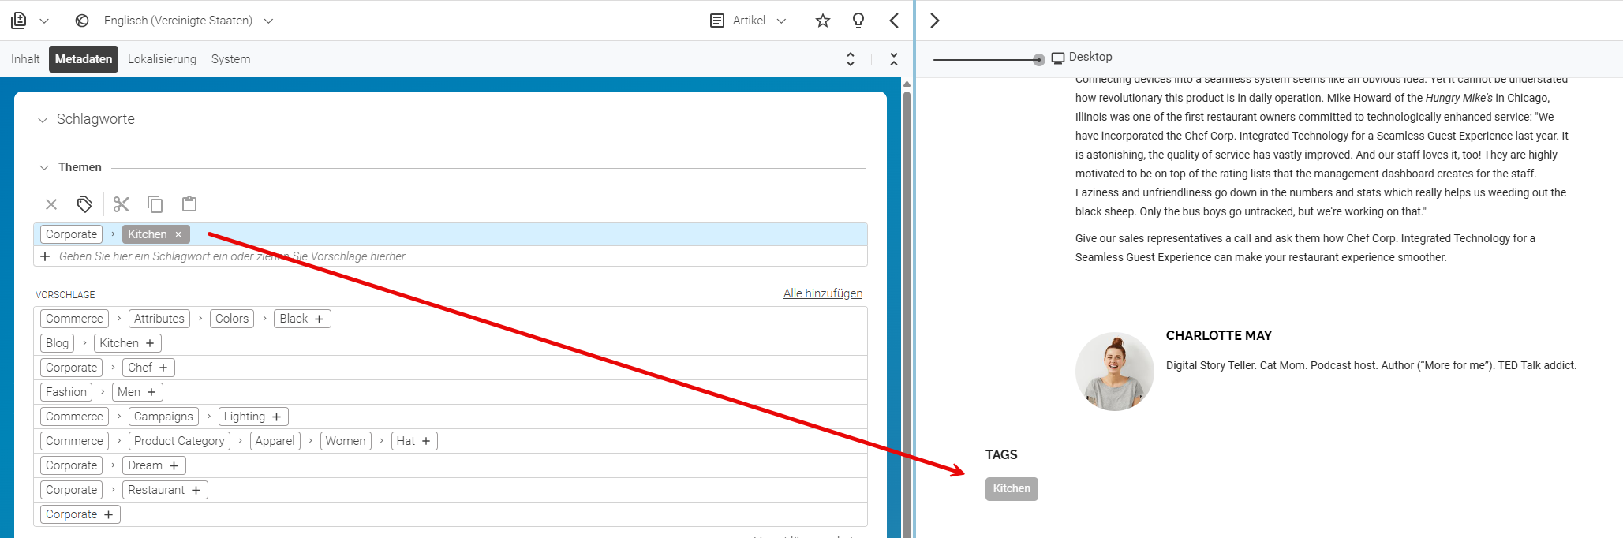Click the tag icon in tag toolbar
Image resolution: width=1623 pixels, height=538 pixels.
pyautogui.click(x=84, y=204)
